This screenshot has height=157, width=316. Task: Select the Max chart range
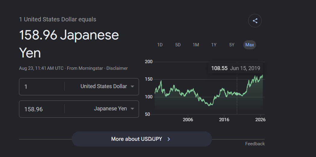(249, 45)
